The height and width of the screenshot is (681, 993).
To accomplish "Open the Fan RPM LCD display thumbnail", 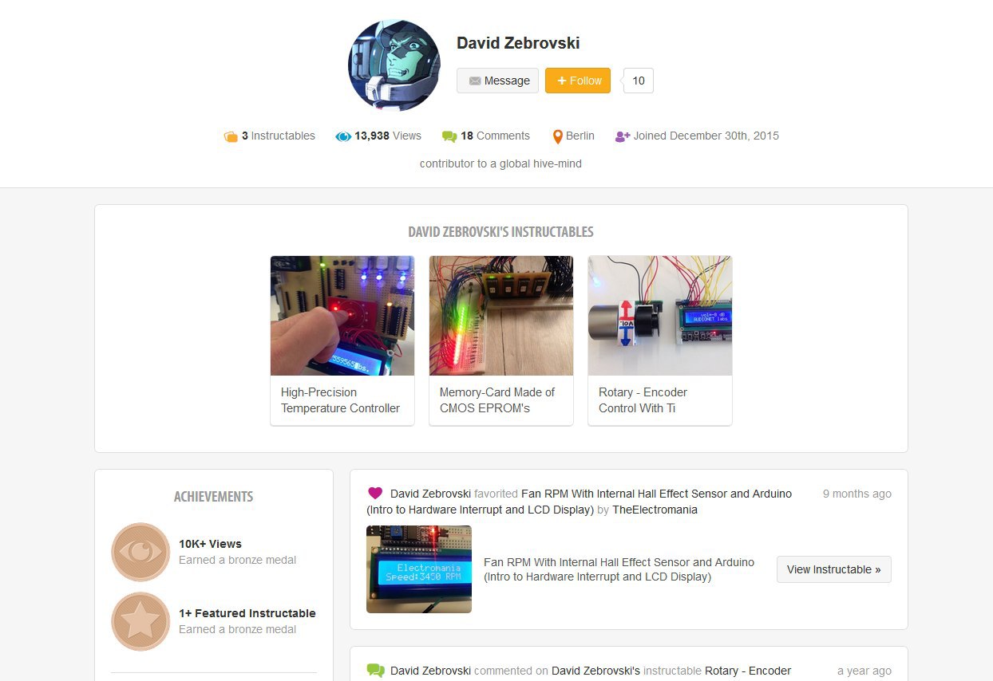I will tap(419, 569).
